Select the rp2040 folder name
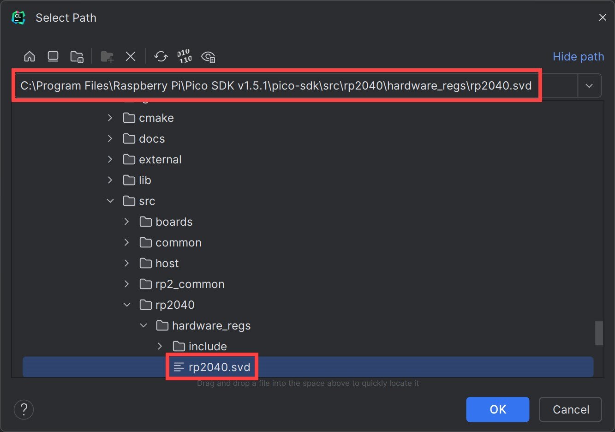This screenshot has height=432, width=615. click(175, 305)
